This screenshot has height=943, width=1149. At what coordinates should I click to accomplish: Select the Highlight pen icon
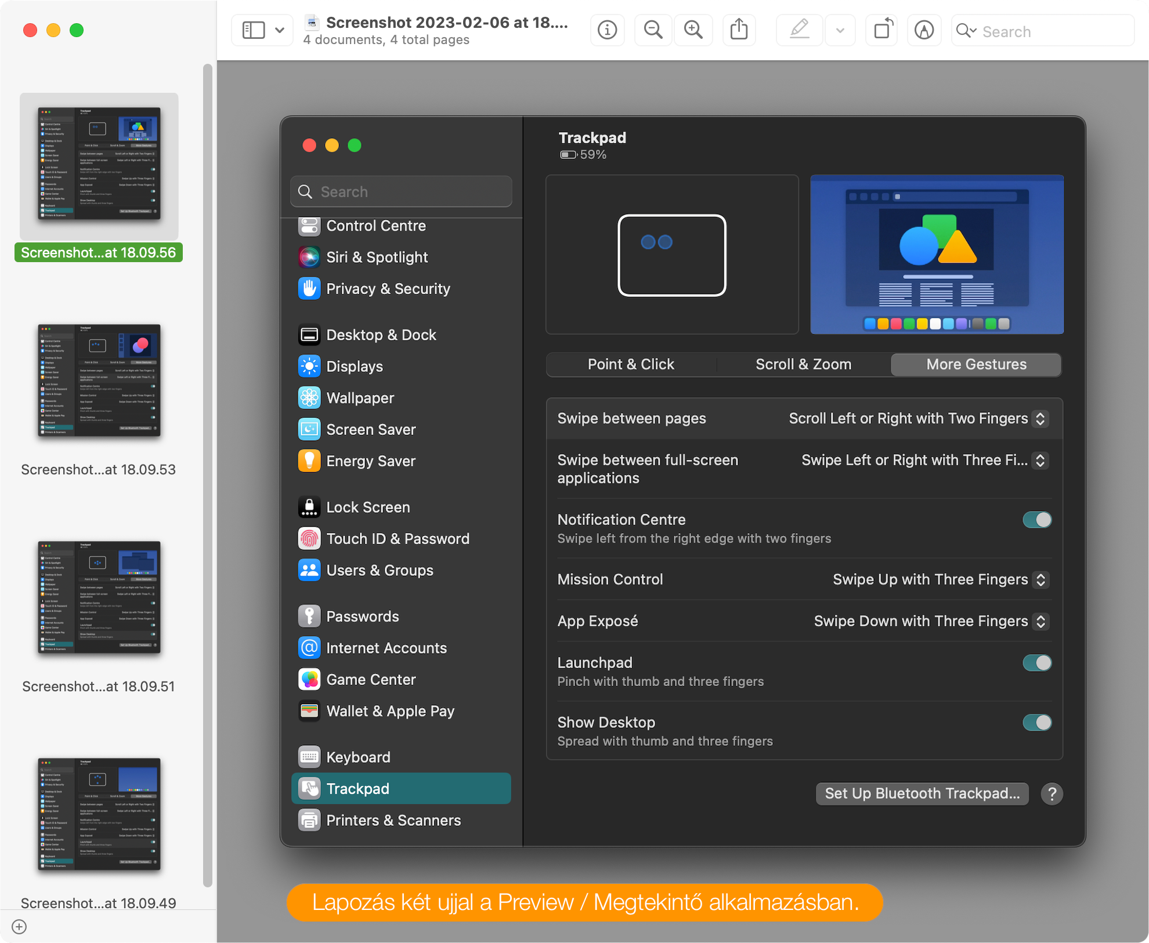pos(800,30)
